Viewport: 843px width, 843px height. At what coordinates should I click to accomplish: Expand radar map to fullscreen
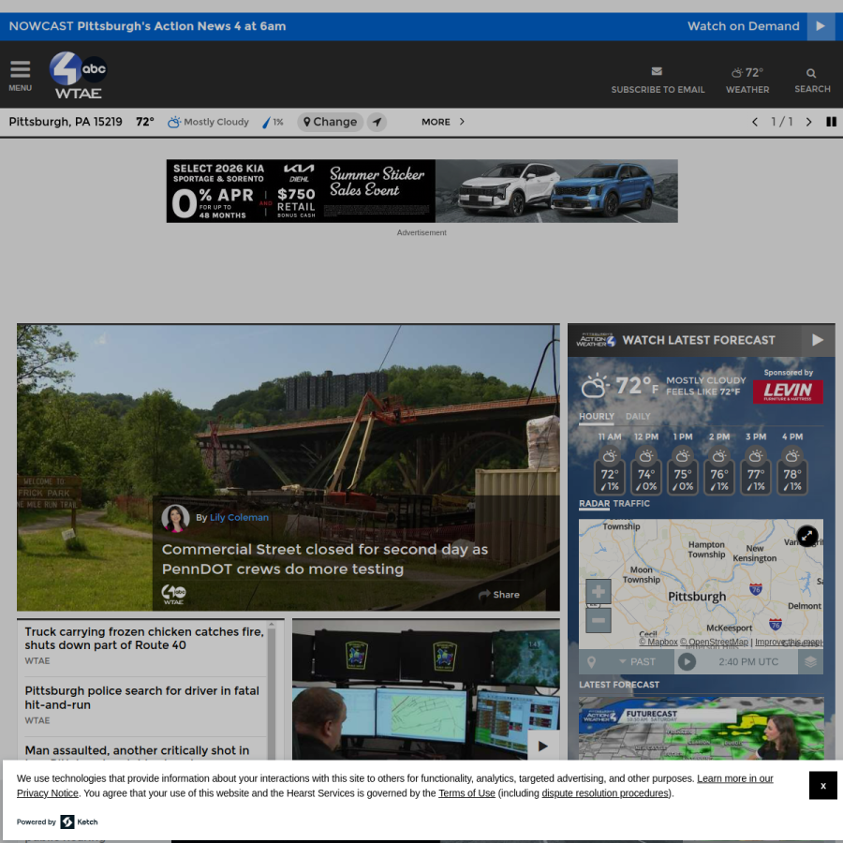coord(807,536)
